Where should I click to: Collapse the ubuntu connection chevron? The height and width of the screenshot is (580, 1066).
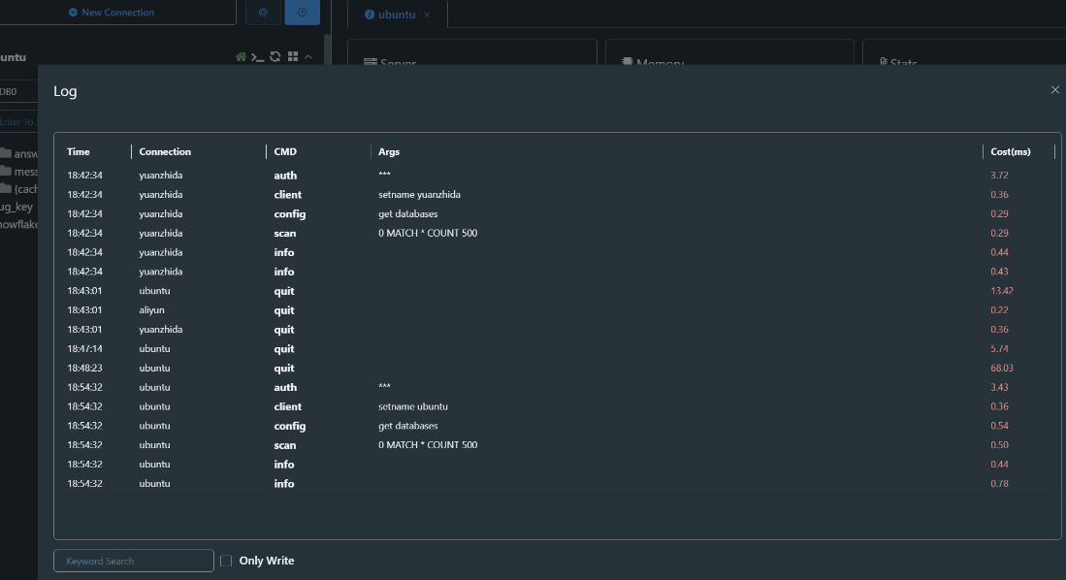point(308,57)
